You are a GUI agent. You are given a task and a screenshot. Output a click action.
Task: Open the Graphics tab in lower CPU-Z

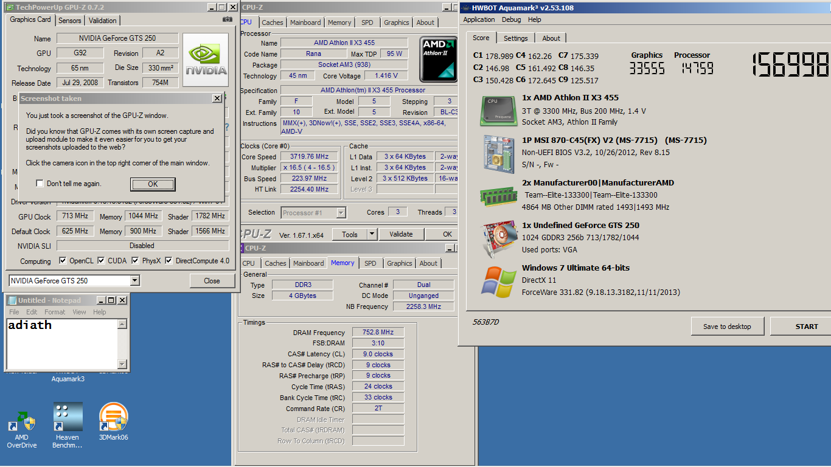coord(399,263)
